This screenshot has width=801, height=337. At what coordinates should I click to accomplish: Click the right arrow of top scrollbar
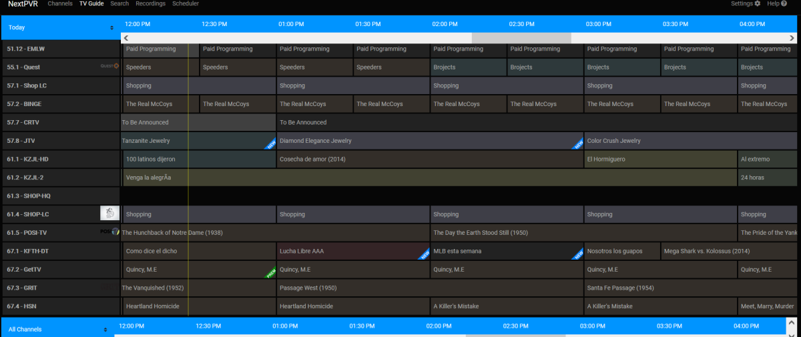792,38
